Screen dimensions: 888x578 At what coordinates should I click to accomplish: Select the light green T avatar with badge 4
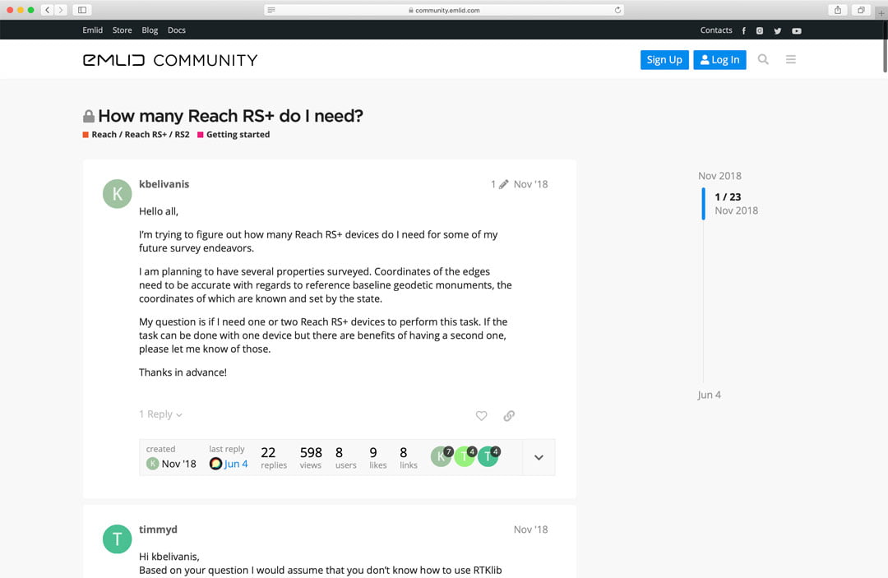(x=465, y=456)
